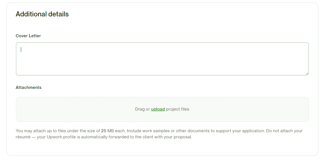Click the textarea resize handle
Screen dimensions: 327x160
307,73
